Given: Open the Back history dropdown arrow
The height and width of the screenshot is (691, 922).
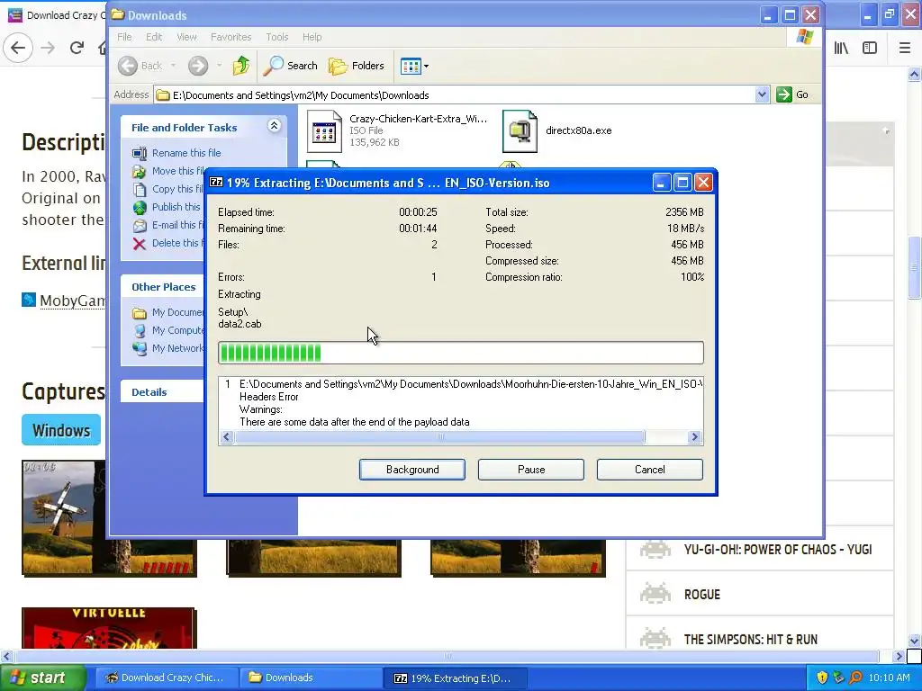Looking at the screenshot, I should point(173,66).
